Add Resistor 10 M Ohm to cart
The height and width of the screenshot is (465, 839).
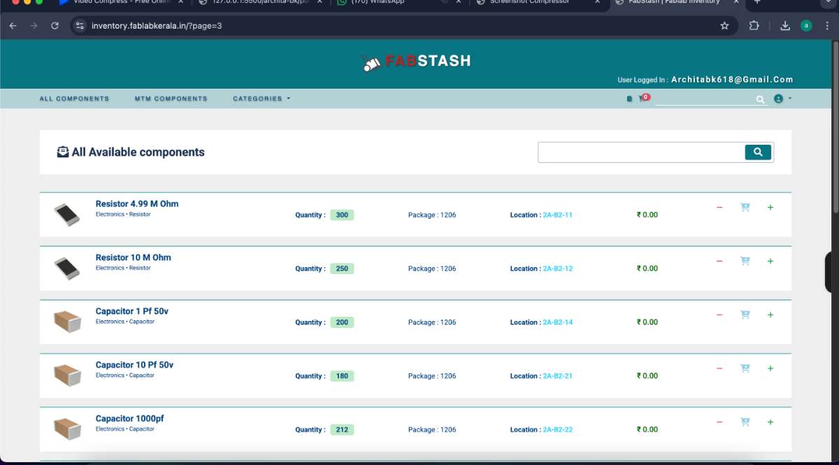click(x=745, y=261)
